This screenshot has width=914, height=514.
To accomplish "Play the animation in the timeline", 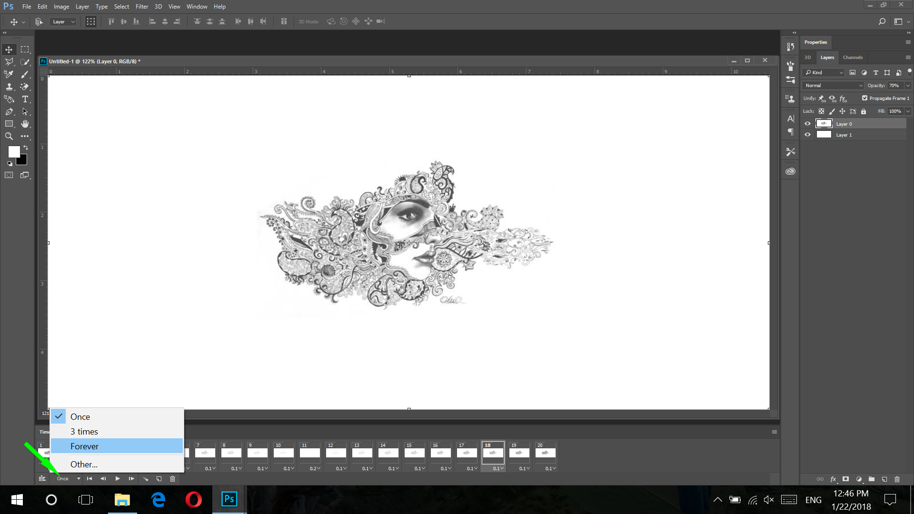I will [118, 479].
